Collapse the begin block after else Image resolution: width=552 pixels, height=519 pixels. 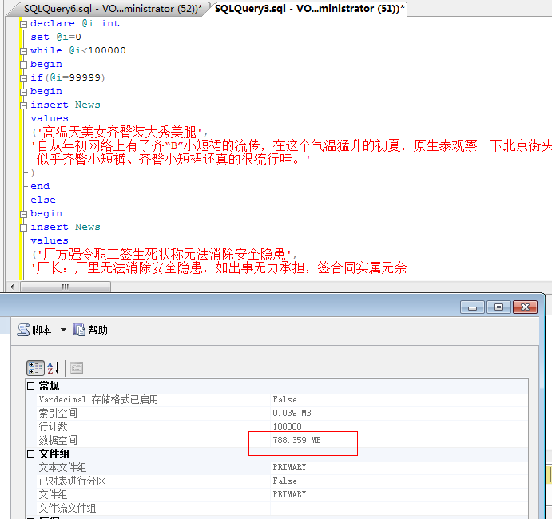(24, 214)
